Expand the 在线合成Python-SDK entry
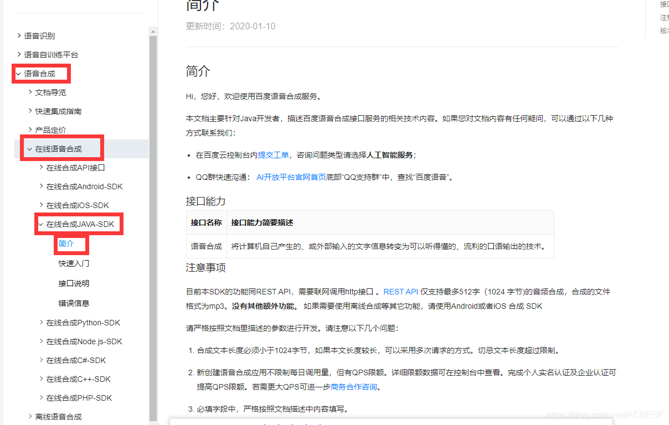 77,322
